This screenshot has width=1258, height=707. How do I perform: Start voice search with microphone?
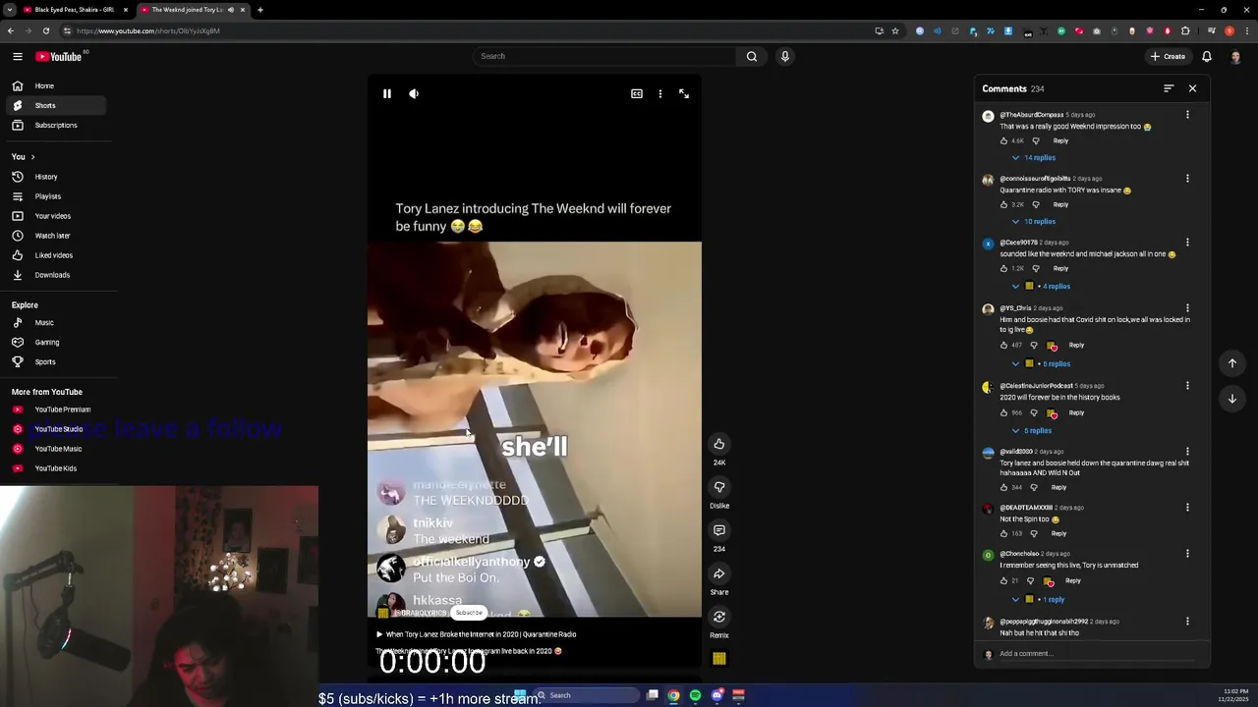[x=785, y=56]
